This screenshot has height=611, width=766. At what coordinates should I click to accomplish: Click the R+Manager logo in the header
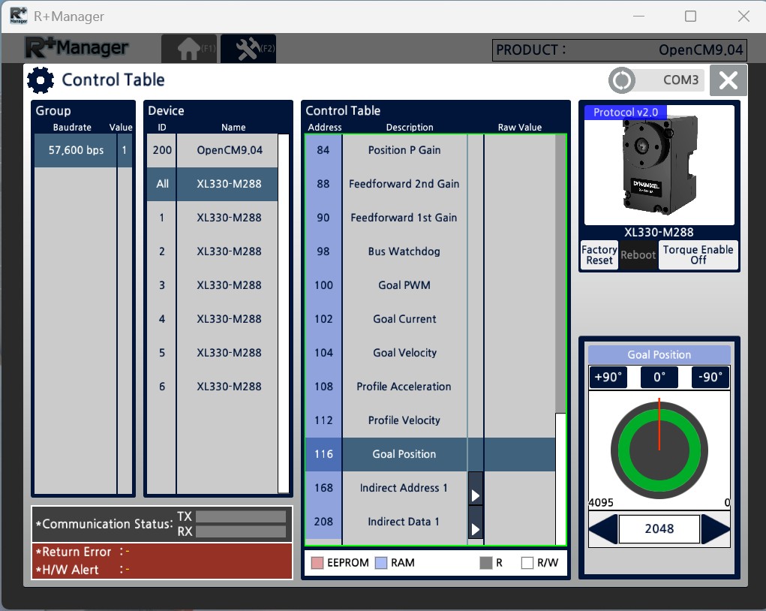tap(77, 48)
